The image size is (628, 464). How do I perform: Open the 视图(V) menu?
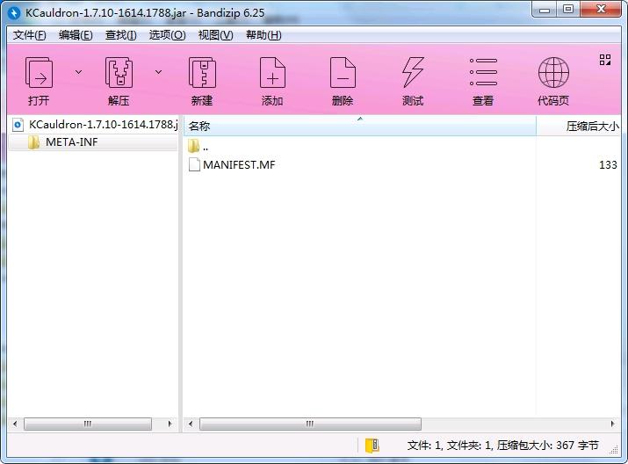(215, 35)
